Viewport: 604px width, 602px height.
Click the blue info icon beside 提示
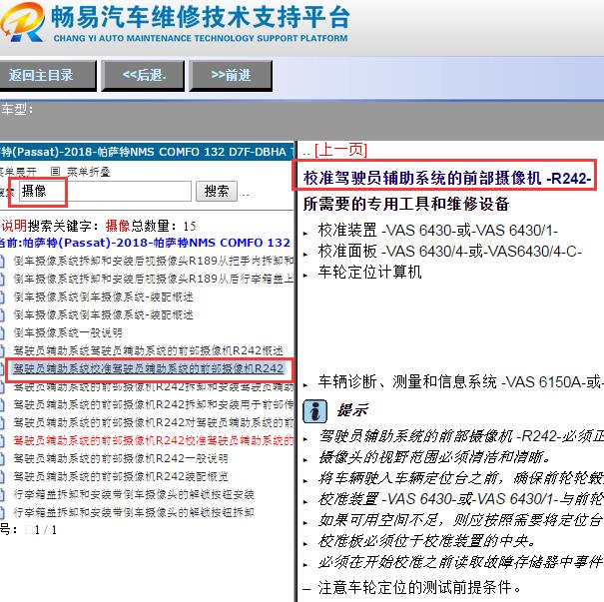coord(315,411)
